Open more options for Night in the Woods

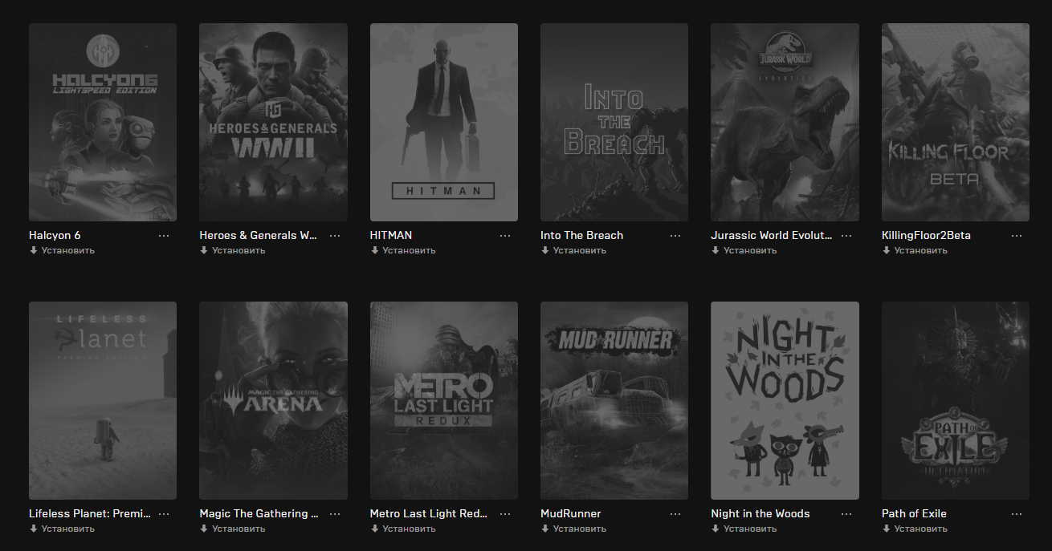point(846,514)
